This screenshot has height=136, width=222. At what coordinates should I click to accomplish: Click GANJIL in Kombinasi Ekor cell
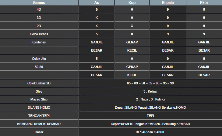pyautogui.click(x=204, y=42)
